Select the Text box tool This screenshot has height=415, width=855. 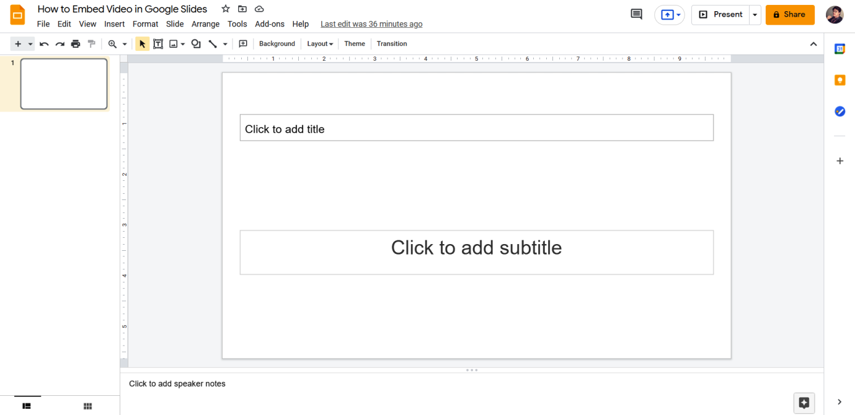[158, 44]
